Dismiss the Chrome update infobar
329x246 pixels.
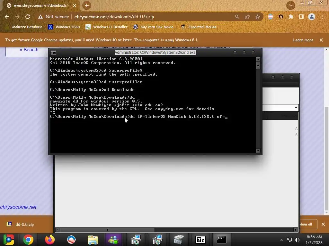click(x=321, y=40)
